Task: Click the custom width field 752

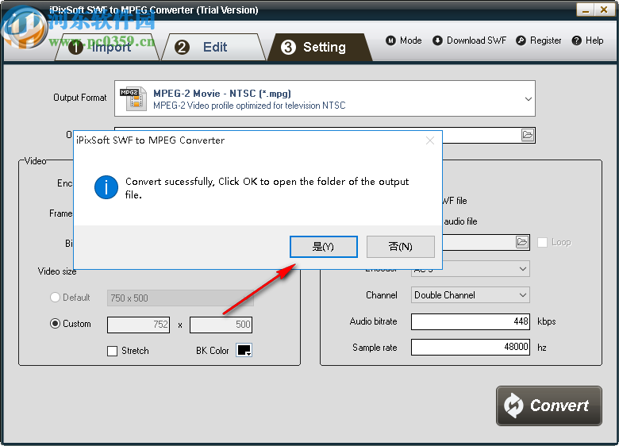Action: (x=139, y=325)
